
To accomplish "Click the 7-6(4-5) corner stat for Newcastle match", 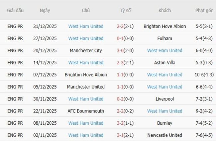I will [204, 135].
